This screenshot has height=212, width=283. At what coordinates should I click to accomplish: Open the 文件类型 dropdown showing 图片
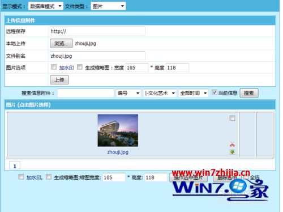[108, 6]
